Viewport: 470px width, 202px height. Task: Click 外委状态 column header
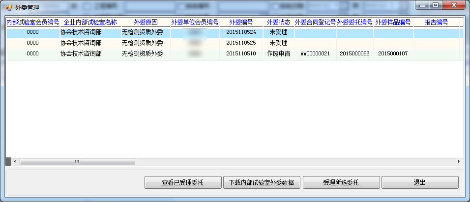coord(278,23)
